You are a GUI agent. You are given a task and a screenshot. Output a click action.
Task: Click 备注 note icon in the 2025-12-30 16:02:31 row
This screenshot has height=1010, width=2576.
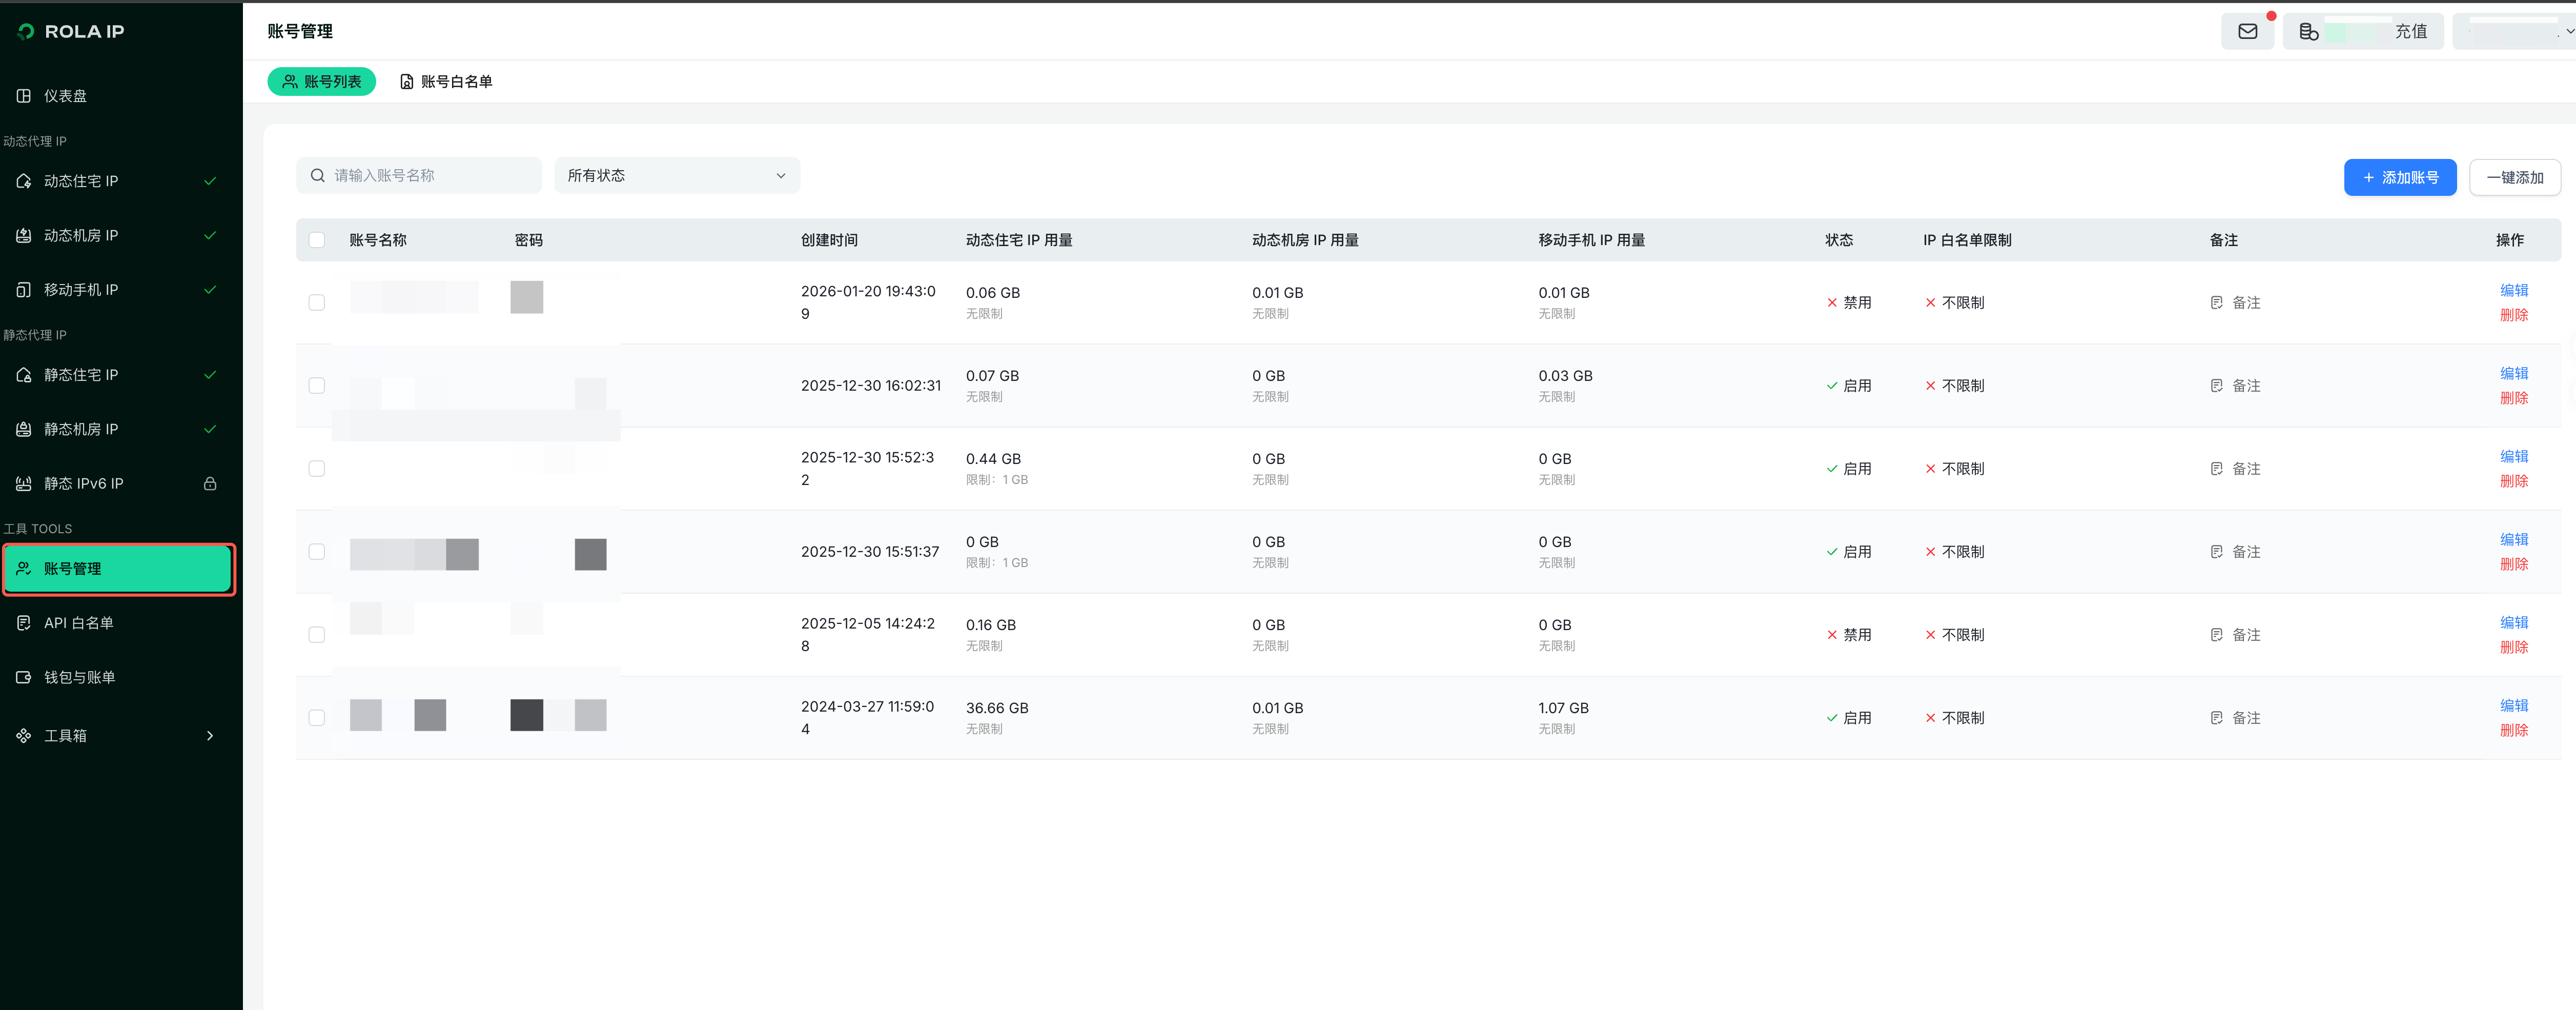[2216, 386]
